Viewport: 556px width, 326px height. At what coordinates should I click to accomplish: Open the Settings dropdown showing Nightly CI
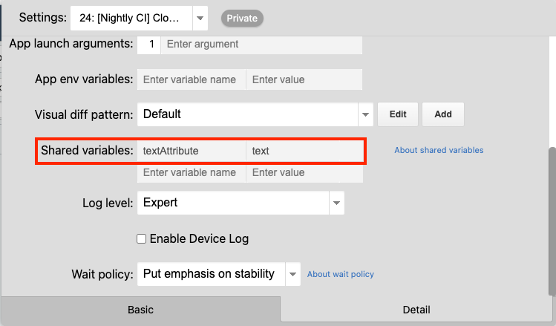tap(140, 17)
